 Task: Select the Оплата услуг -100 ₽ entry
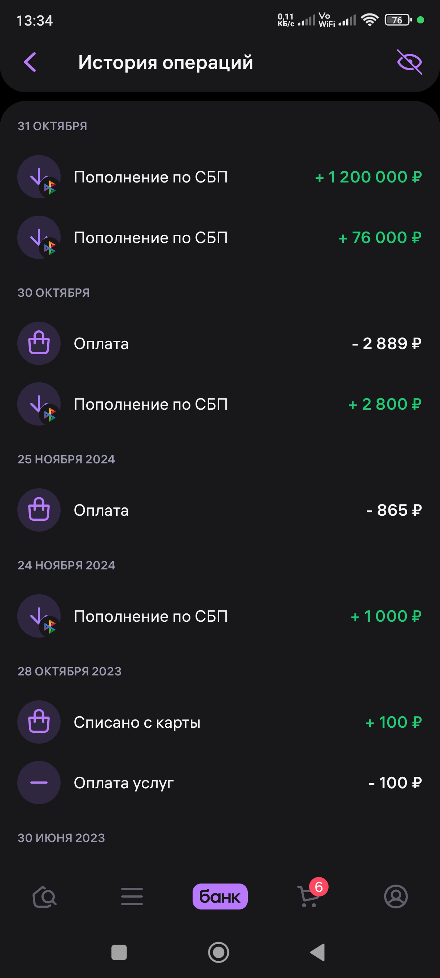coord(219,783)
